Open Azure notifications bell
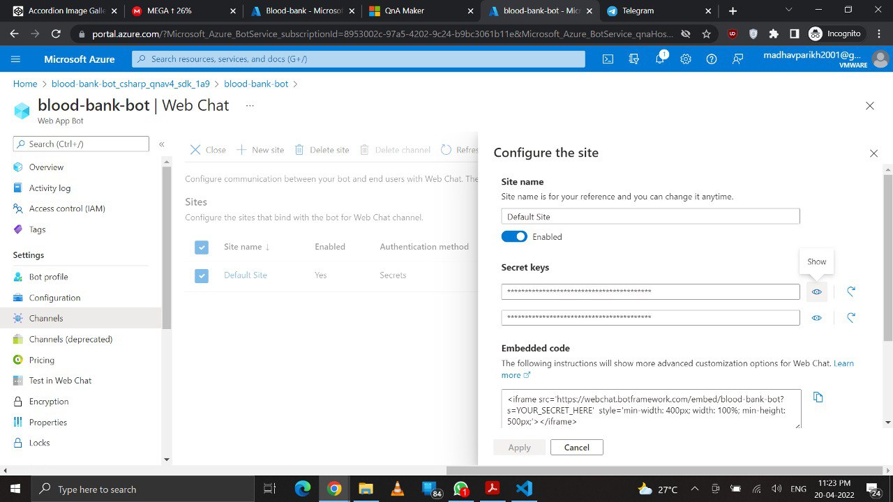This screenshot has height=502, width=893. [660, 59]
